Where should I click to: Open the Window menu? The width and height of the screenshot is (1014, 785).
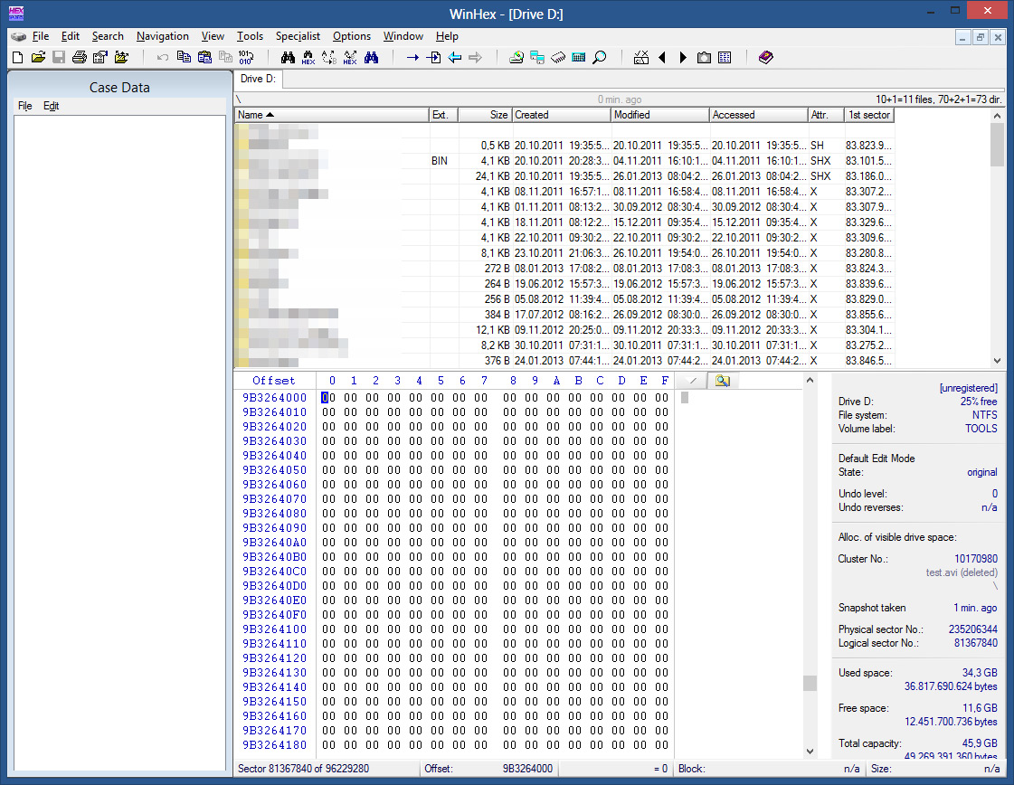coord(403,36)
